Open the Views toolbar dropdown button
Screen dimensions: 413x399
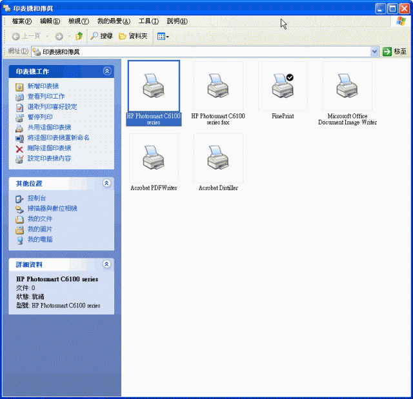[163, 36]
